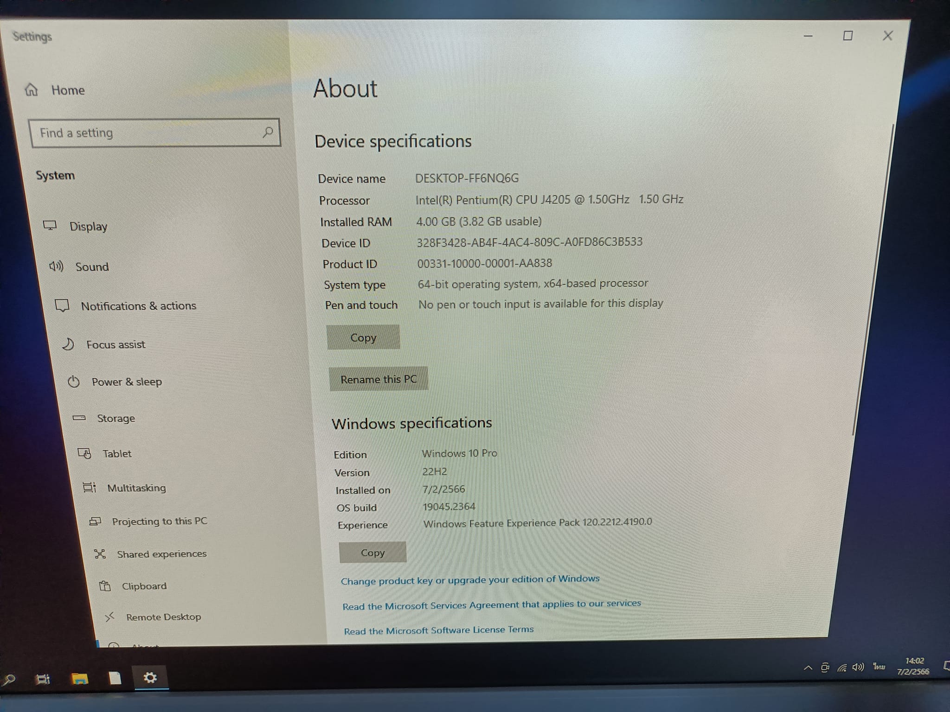950x712 pixels.
Task: Launch File Explorer from taskbar
Action: pyautogui.click(x=80, y=679)
